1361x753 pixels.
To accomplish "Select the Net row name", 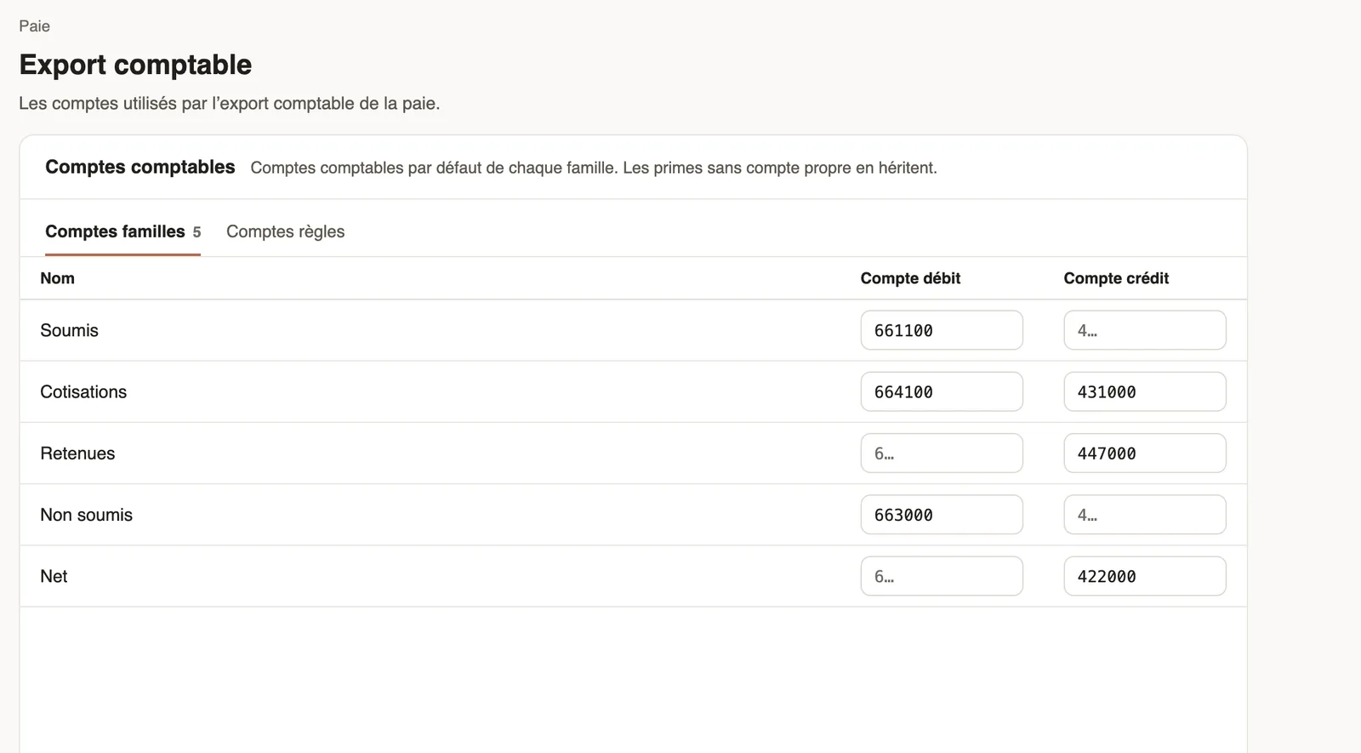I will coord(54,576).
